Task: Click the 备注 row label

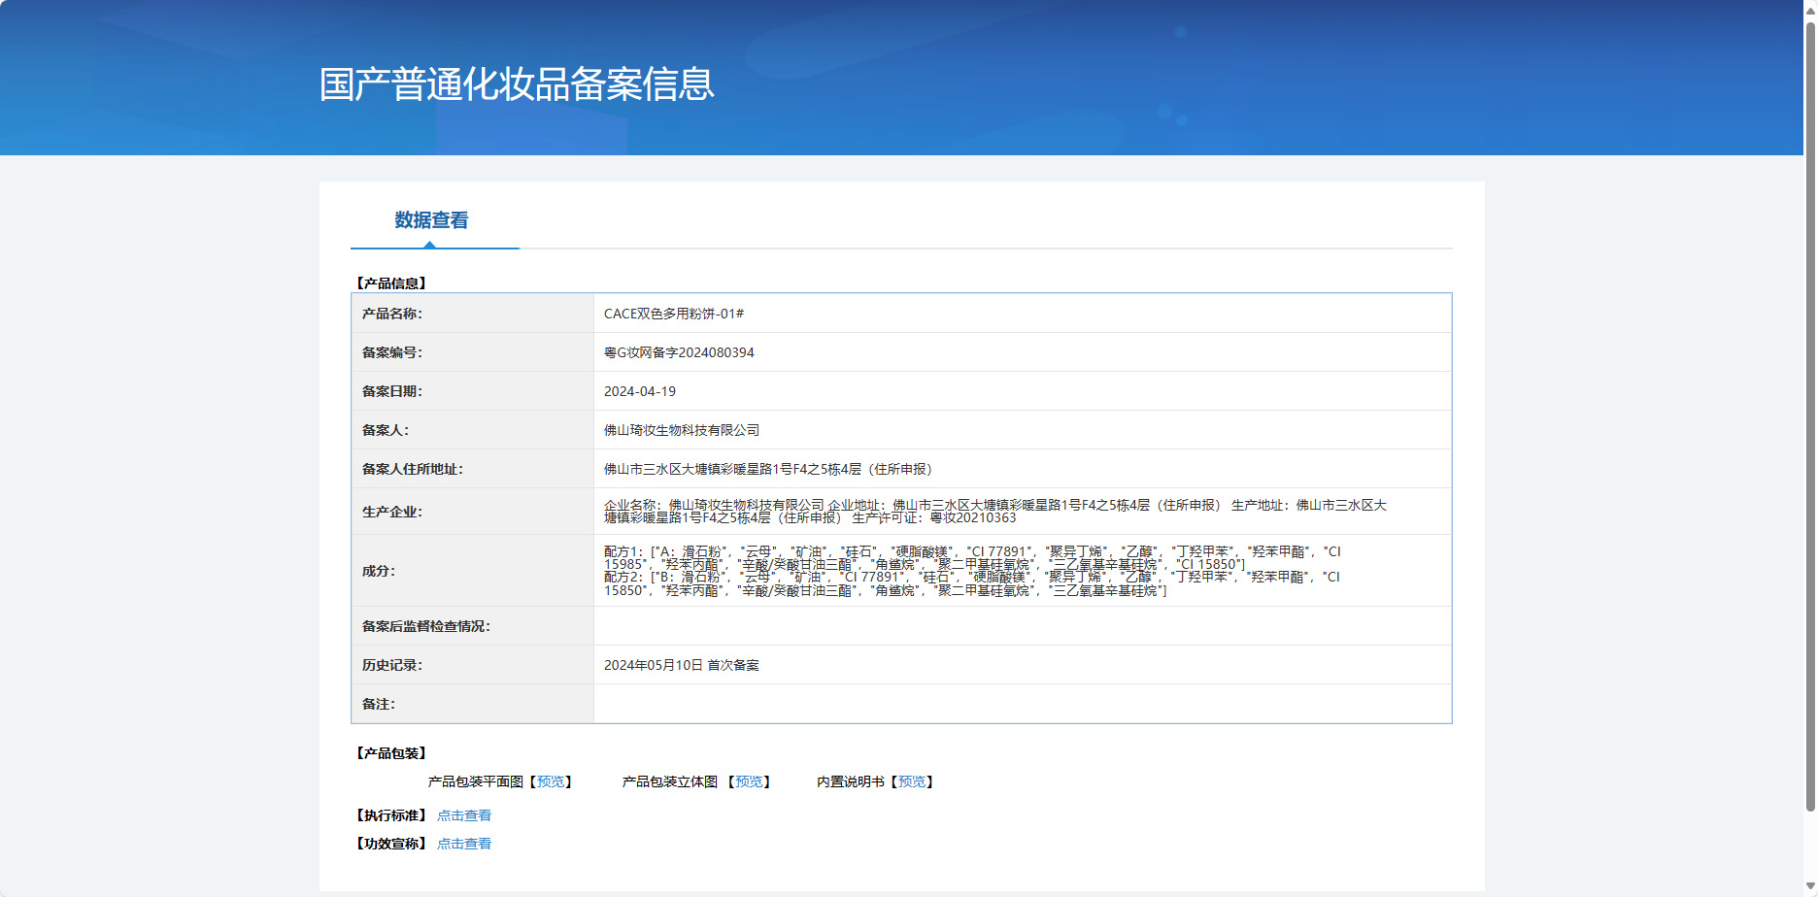Action: tap(379, 704)
